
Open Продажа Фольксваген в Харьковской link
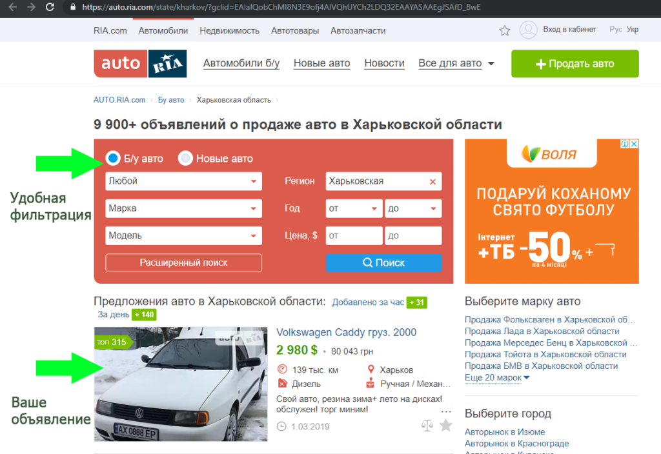tap(550, 320)
